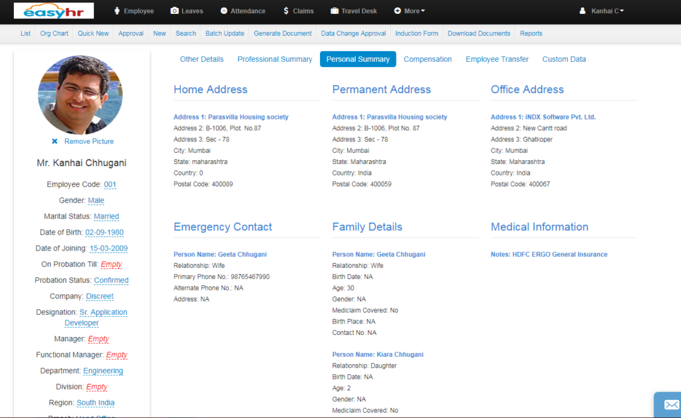Expand the More menu dropdown
Screen dimensions: 681x418
pyautogui.click(x=408, y=11)
